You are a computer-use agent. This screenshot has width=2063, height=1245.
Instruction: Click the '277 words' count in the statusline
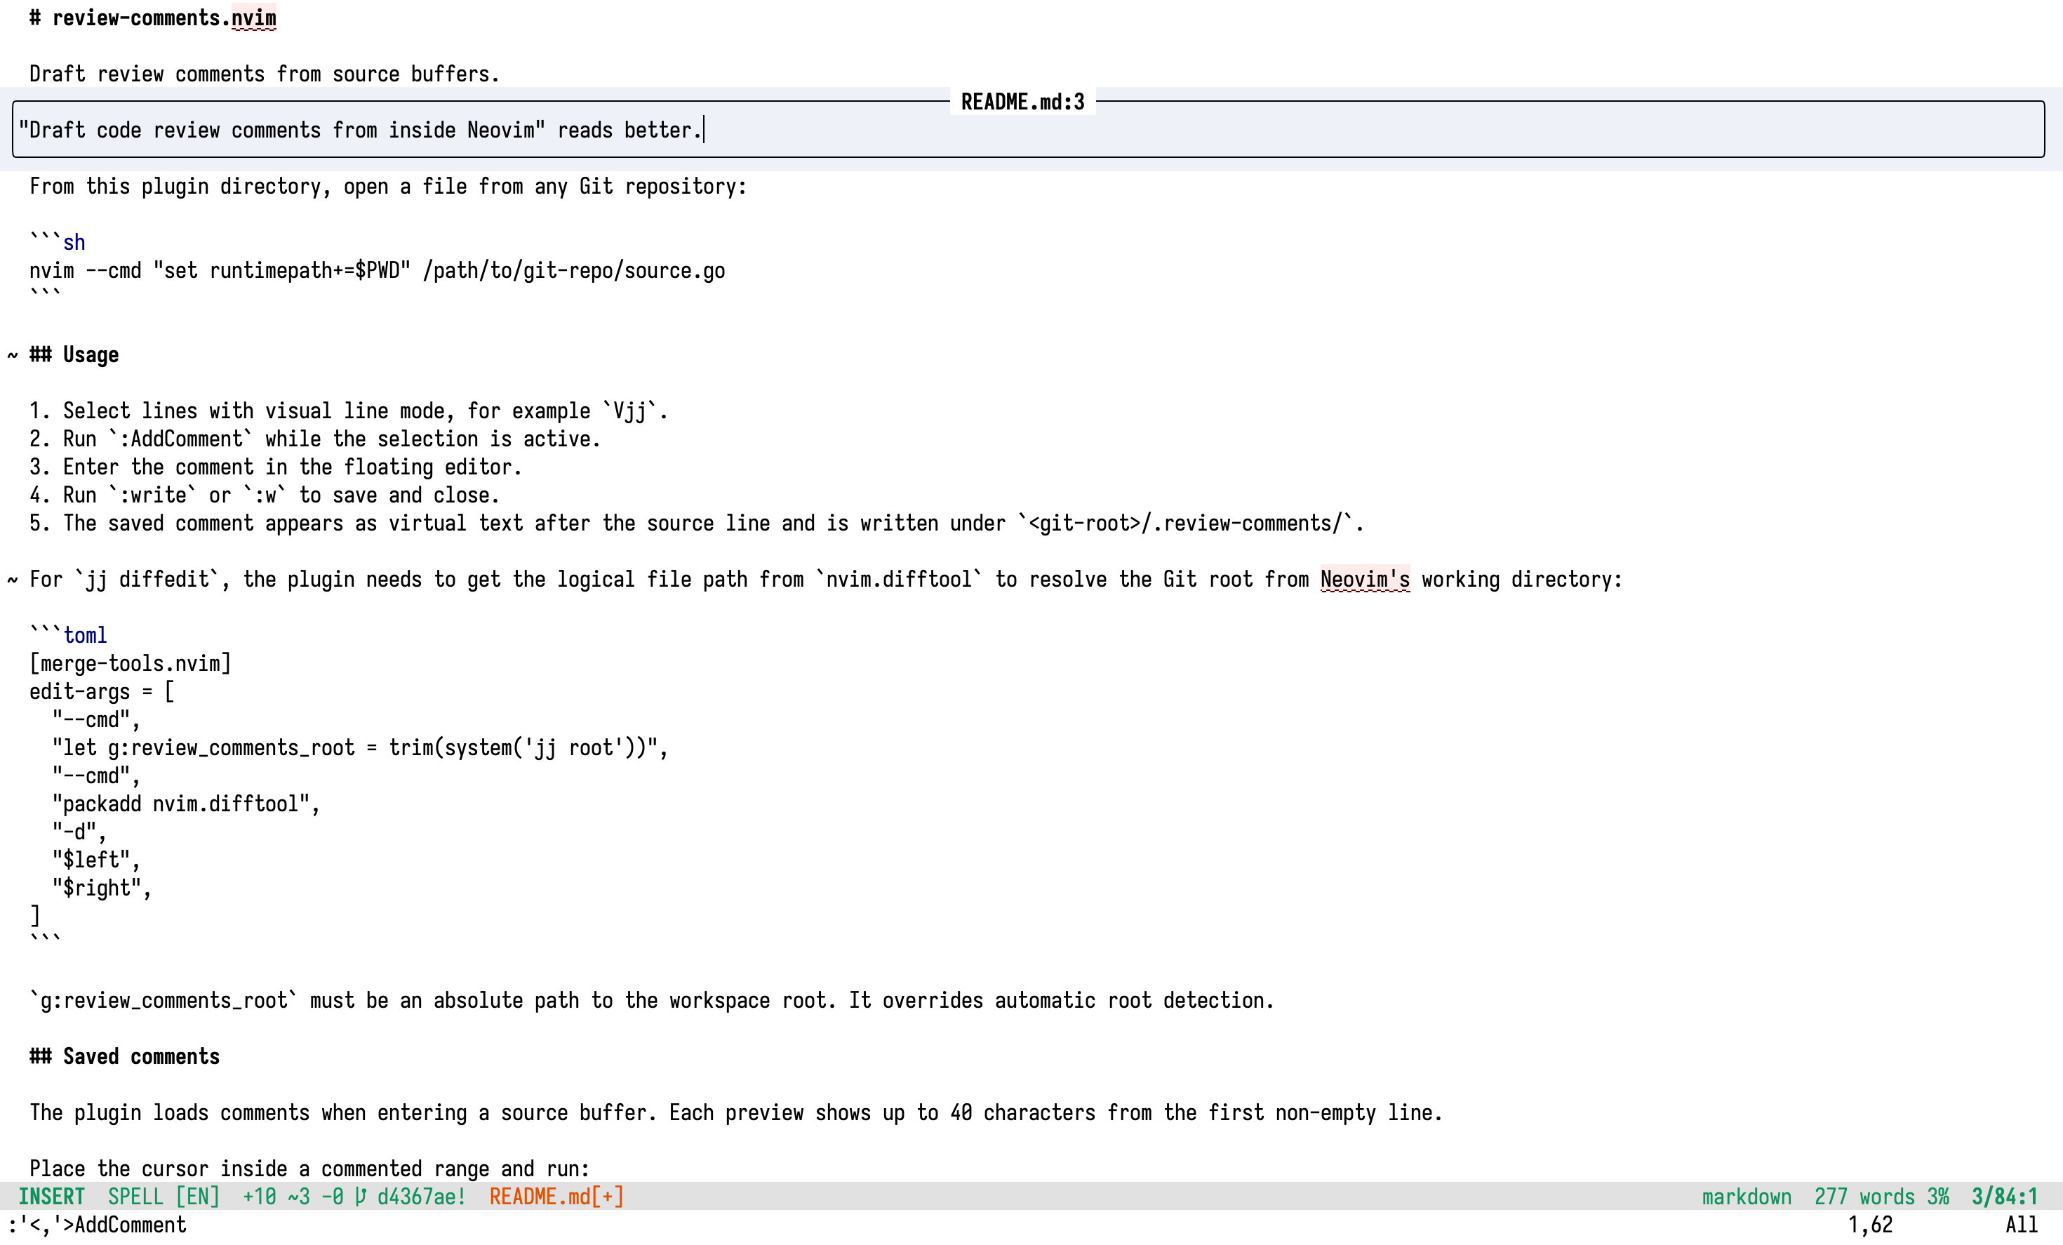1864,1197
